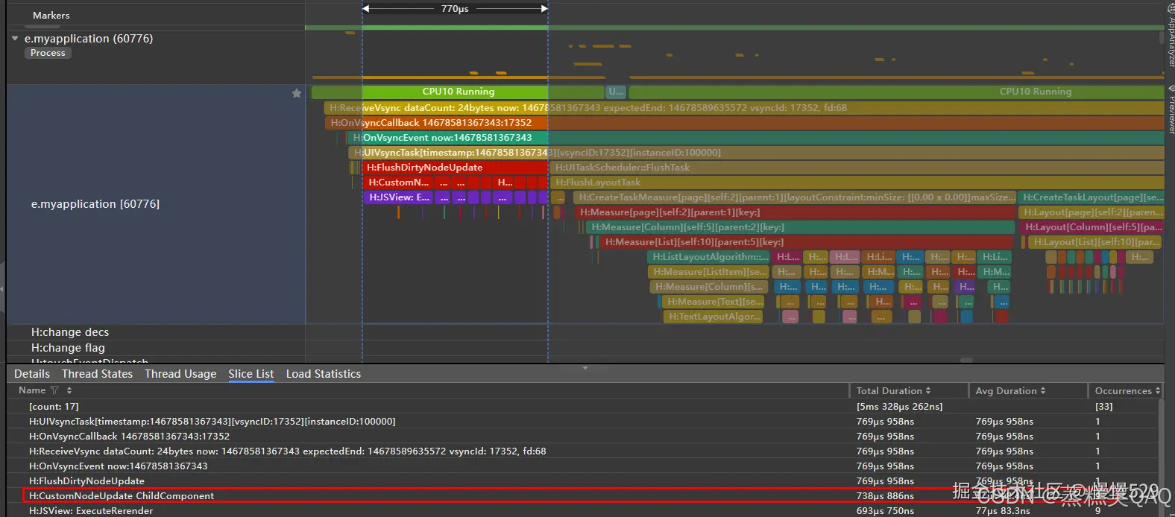This screenshot has width=1175, height=517.
Task: Select the H:CustomN... red slice
Action: pyautogui.click(x=399, y=183)
